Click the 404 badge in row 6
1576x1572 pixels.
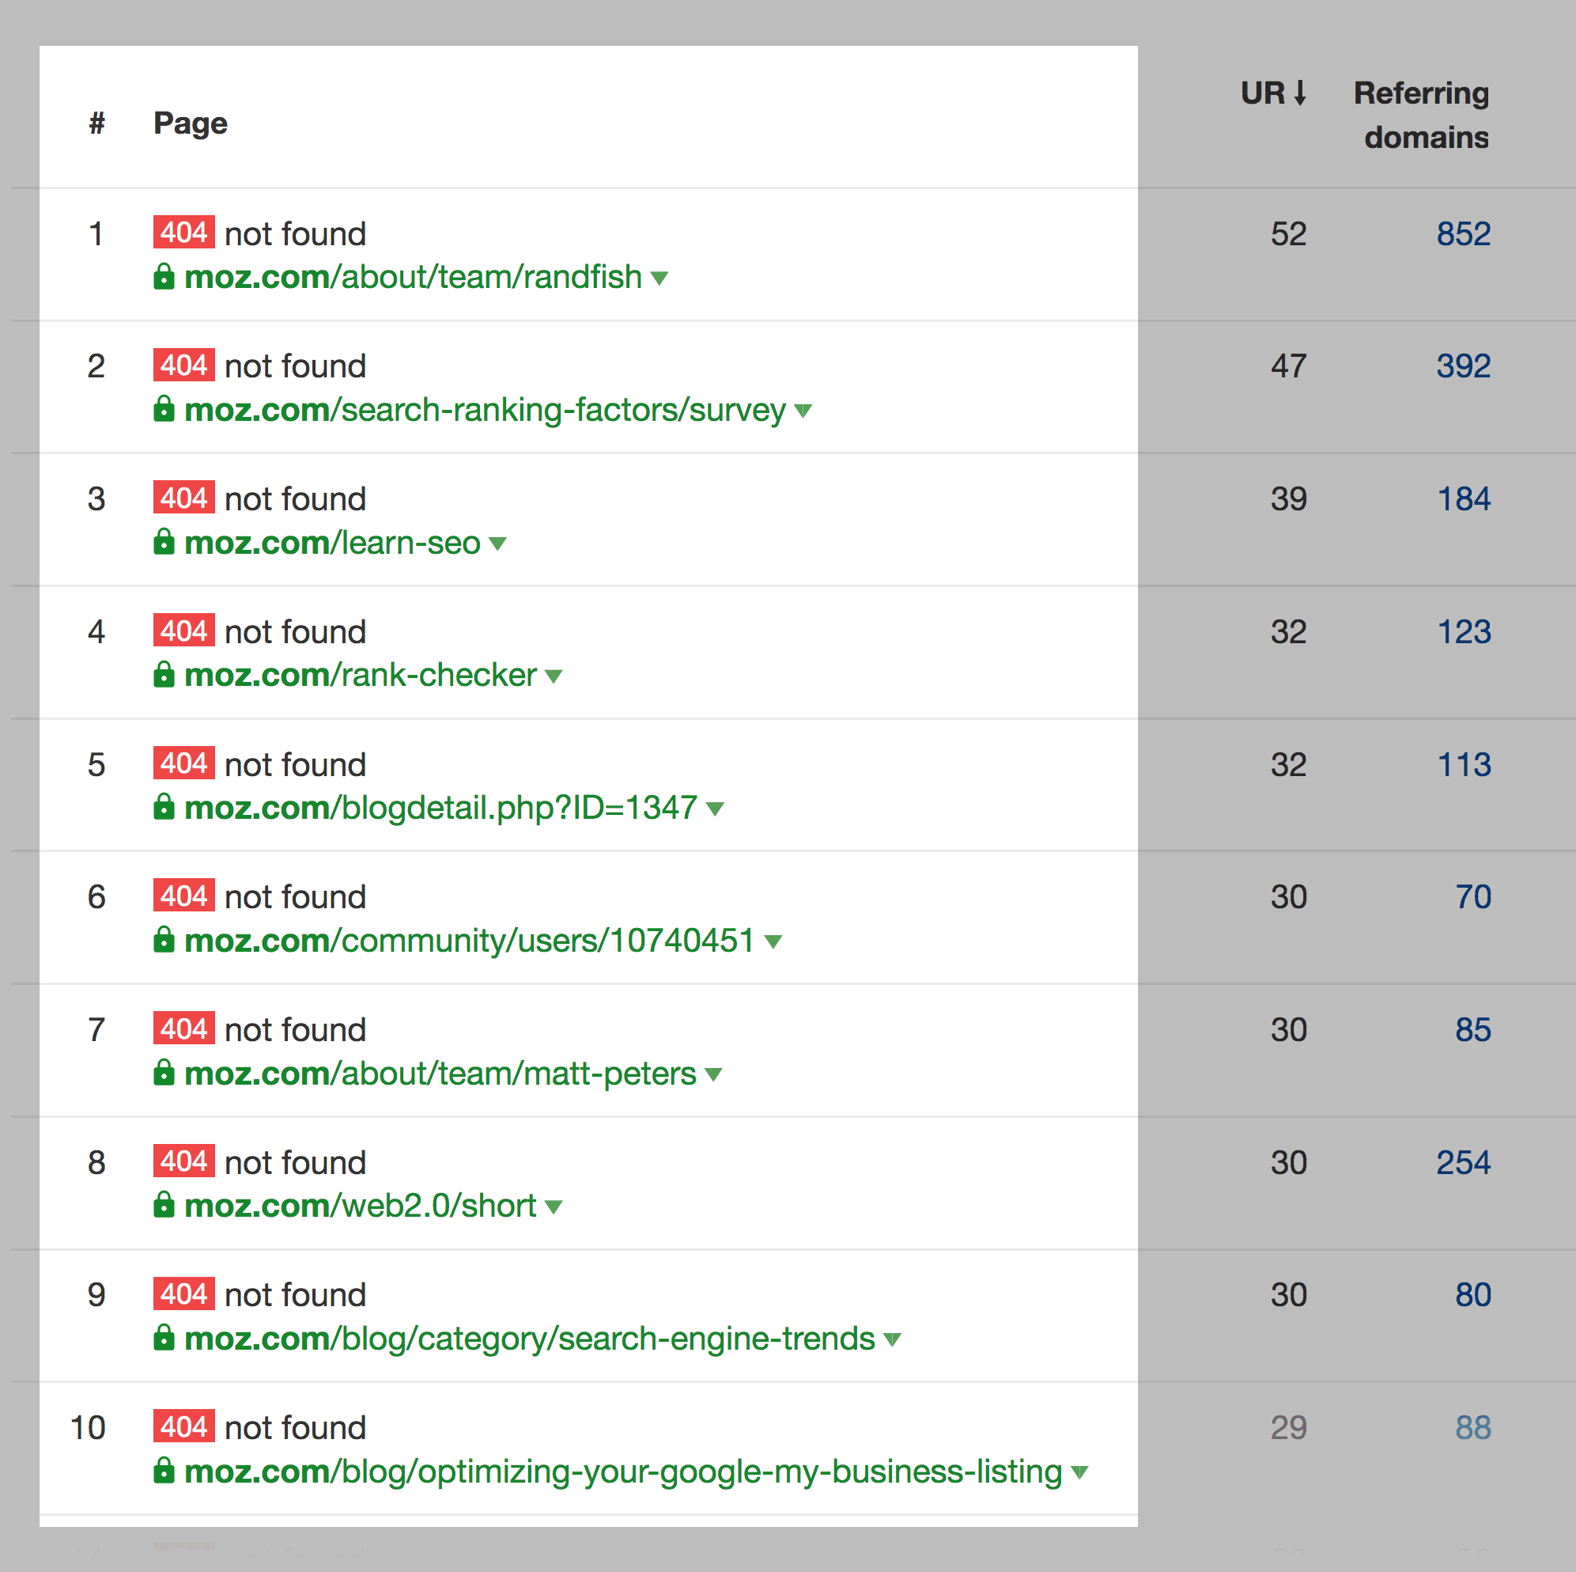point(184,896)
